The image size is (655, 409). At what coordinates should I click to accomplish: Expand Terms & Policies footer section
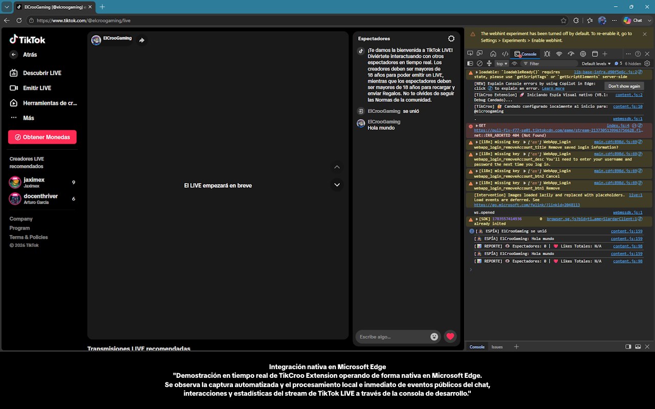pyautogui.click(x=29, y=237)
